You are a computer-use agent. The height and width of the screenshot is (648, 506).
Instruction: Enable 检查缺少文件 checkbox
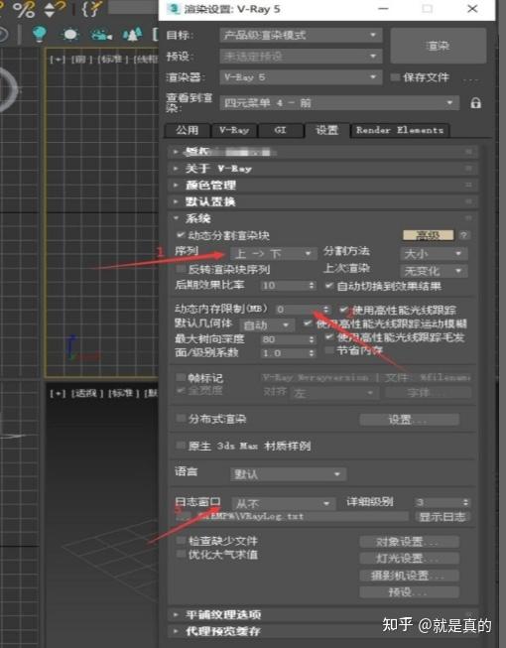click(181, 540)
